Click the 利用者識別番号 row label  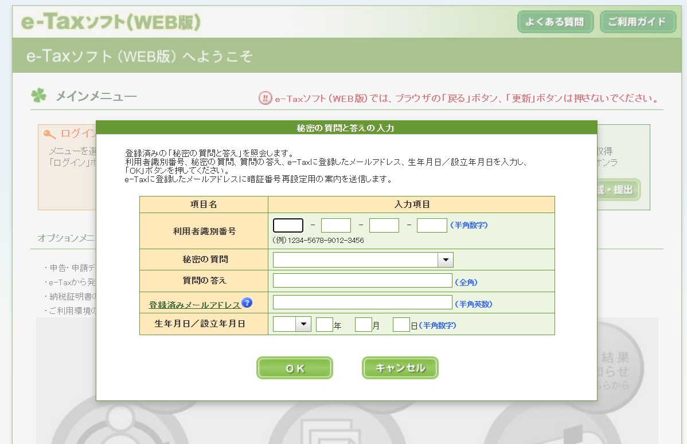pos(204,231)
